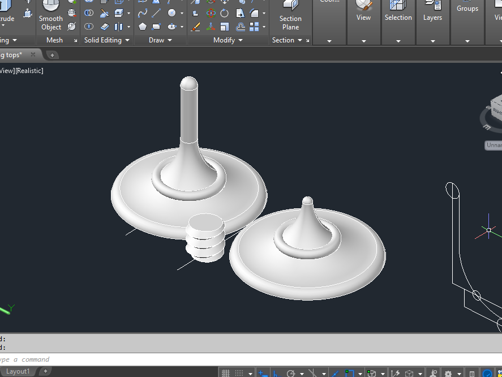Select the Fillet modify tool
The image size is (502, 377).
coord(254,13)
